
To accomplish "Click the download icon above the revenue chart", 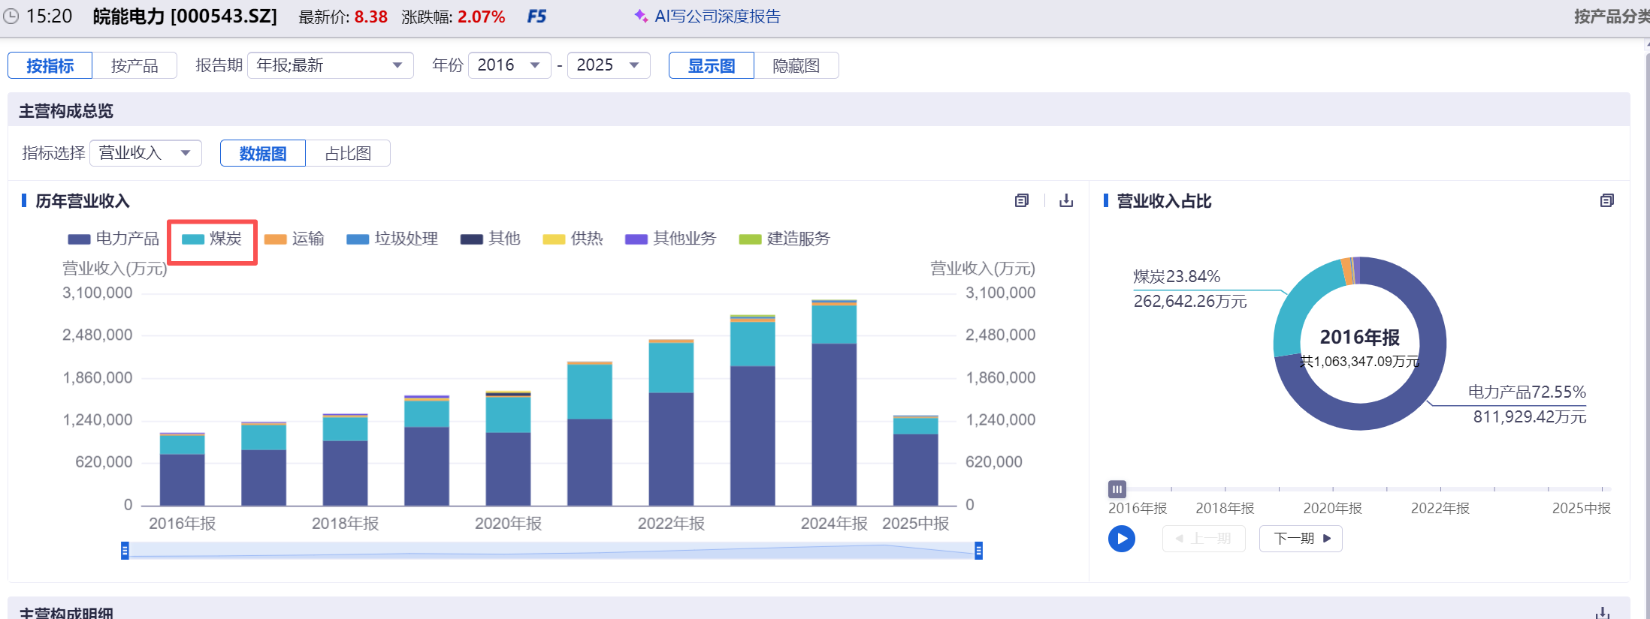I will [1065, 201].
